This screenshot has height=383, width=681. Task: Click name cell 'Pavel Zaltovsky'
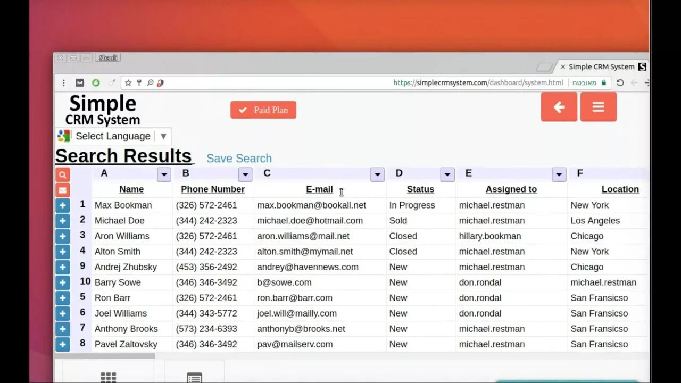(126, 344)
